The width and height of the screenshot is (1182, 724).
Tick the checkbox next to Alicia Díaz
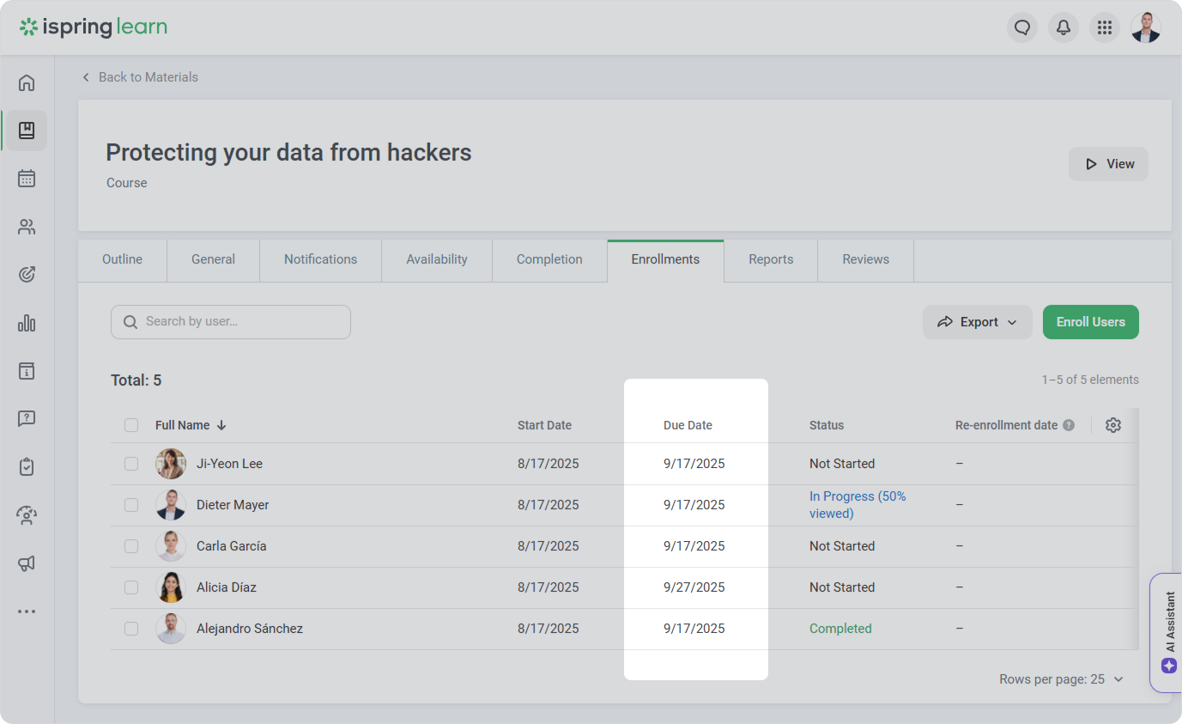click(x=131, y=587)
